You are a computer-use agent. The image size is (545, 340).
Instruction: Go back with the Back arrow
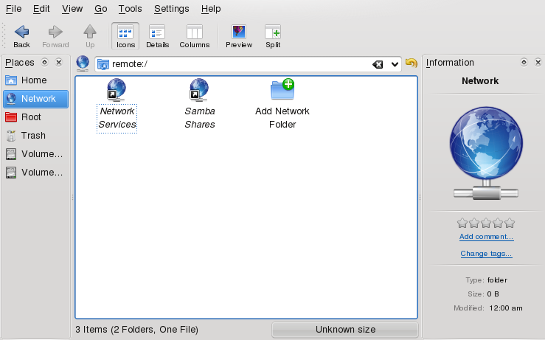(21, 36)
